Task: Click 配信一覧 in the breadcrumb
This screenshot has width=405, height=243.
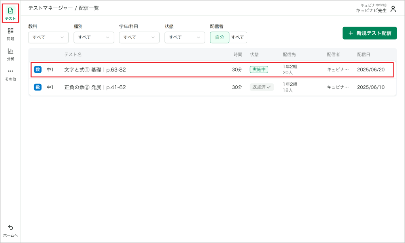Action: 89,8
